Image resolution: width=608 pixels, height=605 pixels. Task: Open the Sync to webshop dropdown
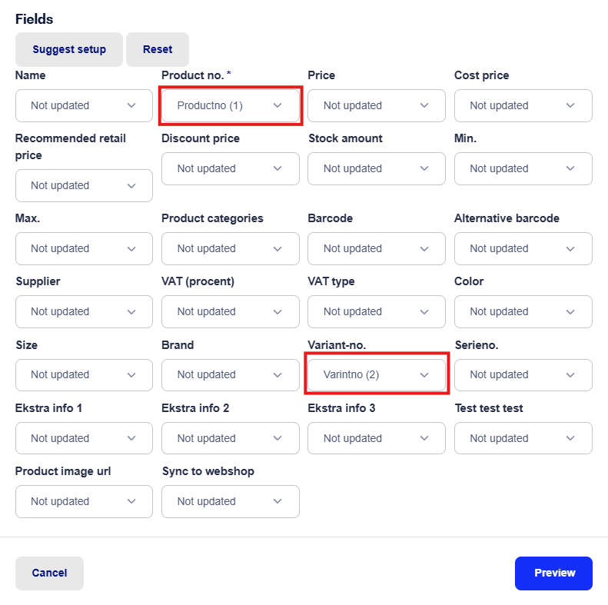(231, 501)
